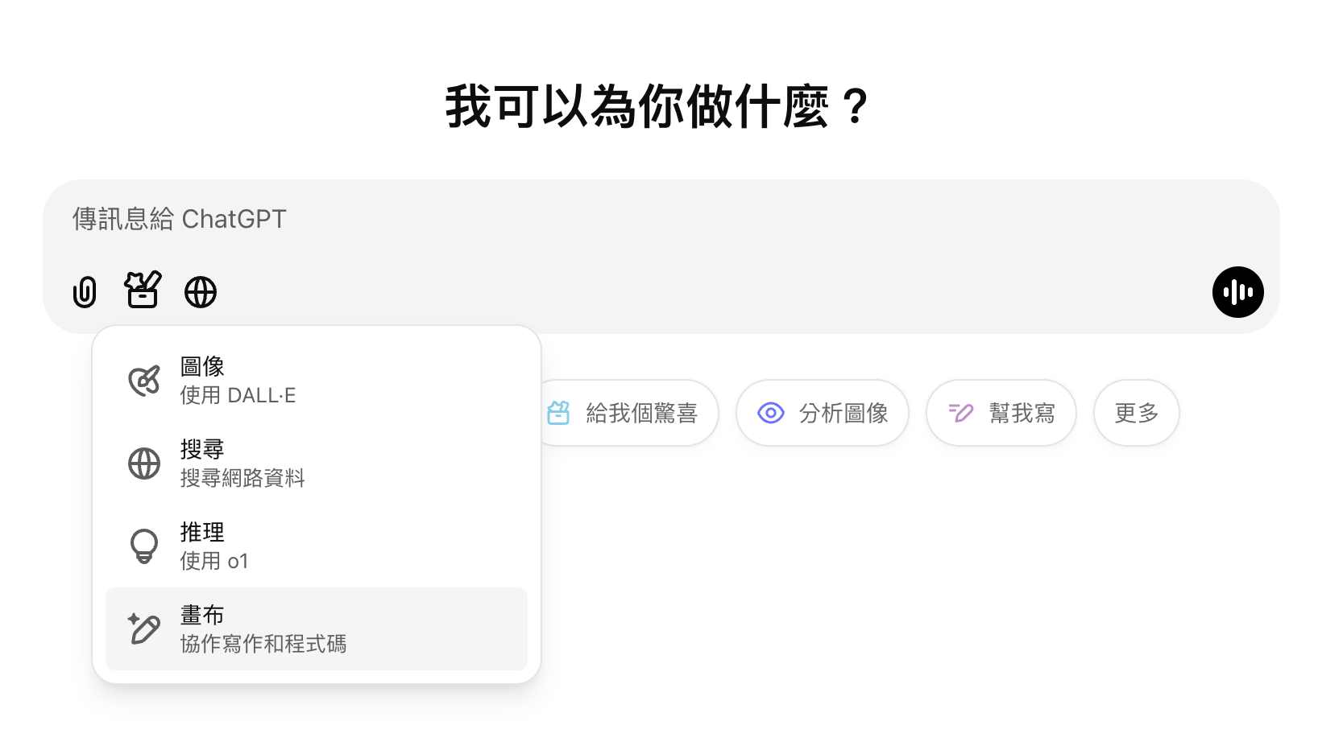The image size is (1318, 750).
Task: Select the globe web search icon
Action: tap(201, 291)
